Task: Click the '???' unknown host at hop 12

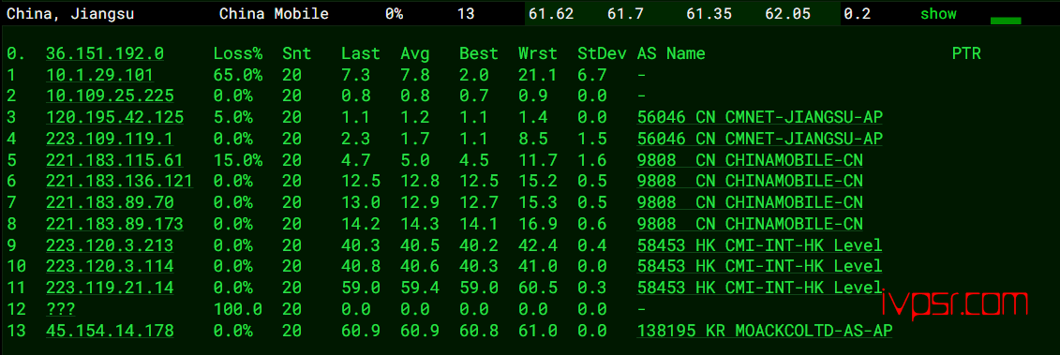Action: 61,308
